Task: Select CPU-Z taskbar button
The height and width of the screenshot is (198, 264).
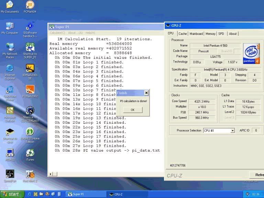Action: pos(127,194)
